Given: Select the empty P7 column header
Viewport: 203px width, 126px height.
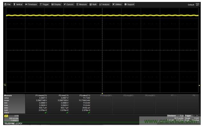Looking at the screenshot, I should click(x=174, y=95).
